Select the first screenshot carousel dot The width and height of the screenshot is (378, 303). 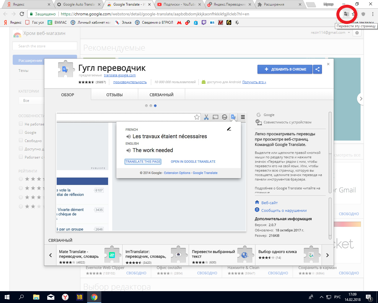tap(146, 106)
